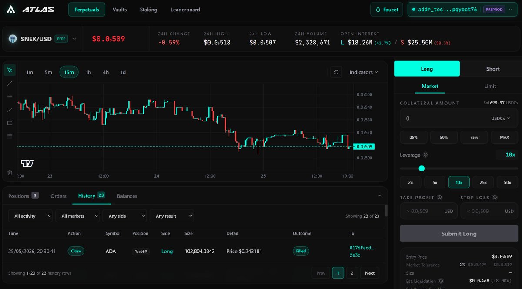Switch order side to Short

[x=493, y=69]
